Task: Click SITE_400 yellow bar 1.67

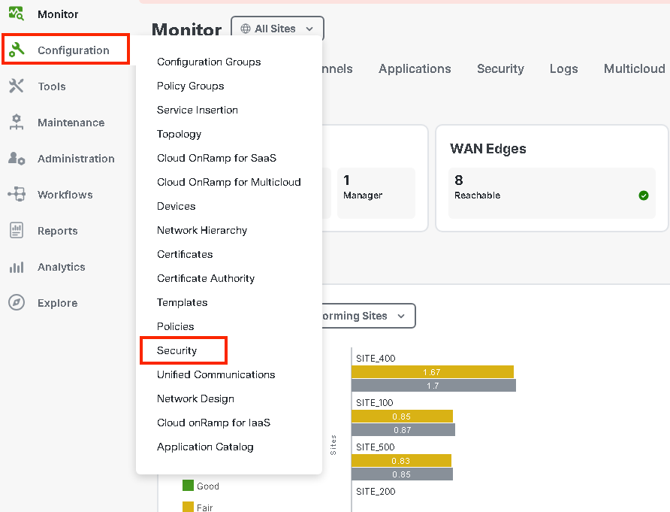Action: pyautogui.click(x=433, y=372)
